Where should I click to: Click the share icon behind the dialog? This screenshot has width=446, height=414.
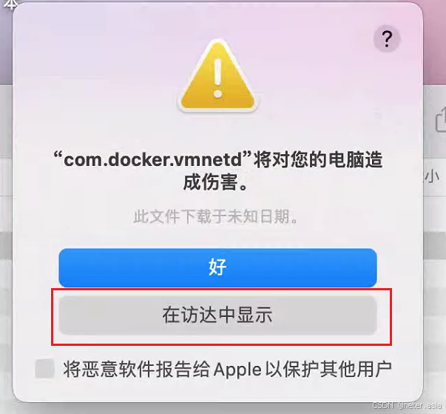[441, 119]
